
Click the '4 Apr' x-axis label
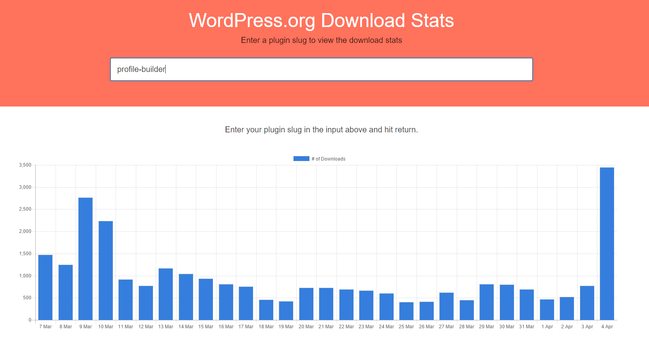click(x=607, y=327)
